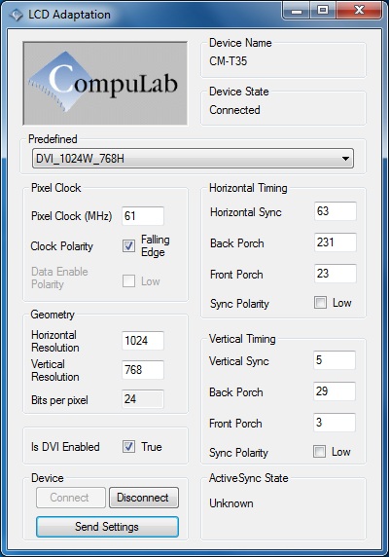This screenshot has width=390, height=557.
Task: Select the Pixel Clock (MHz) field
Action: (143, 215)
